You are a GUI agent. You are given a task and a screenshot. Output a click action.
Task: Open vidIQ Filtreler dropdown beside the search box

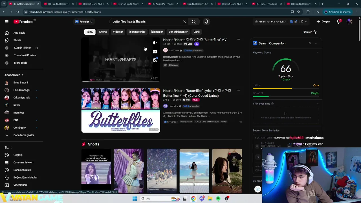84,22
